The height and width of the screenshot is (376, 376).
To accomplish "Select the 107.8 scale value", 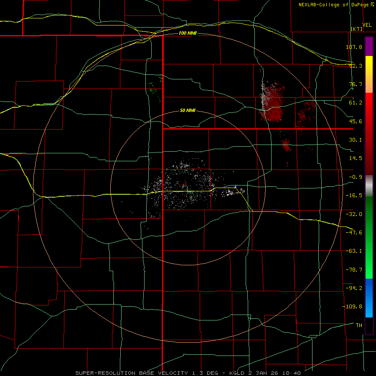I will pos(354,47).
